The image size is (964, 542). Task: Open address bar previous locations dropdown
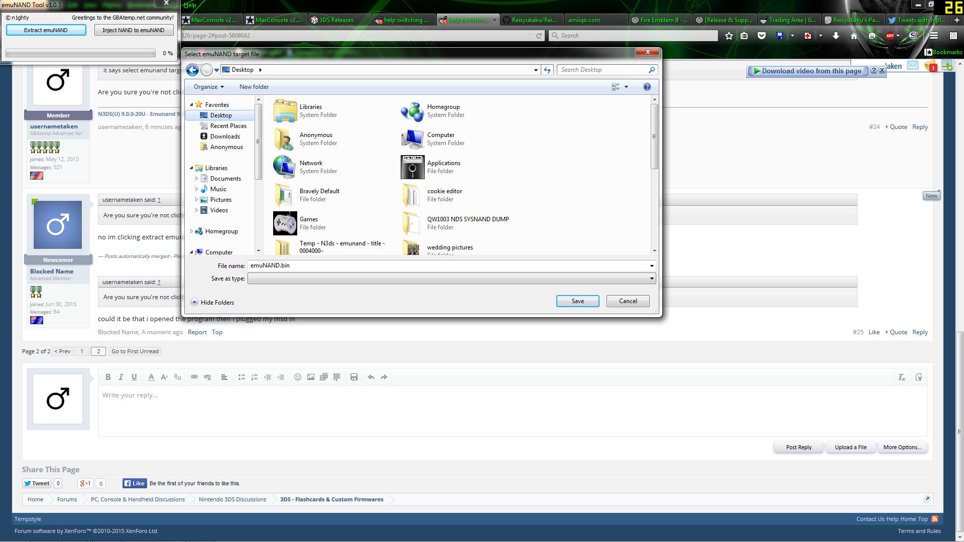536,70
